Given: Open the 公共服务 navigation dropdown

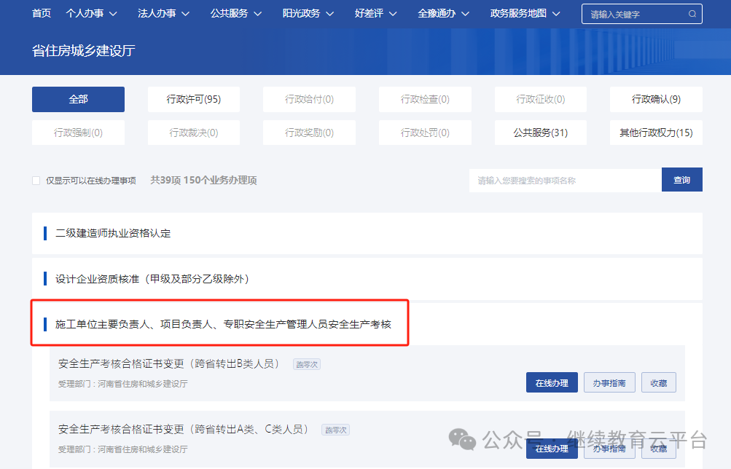Looking at the screenshot, I should coord(236,14).
